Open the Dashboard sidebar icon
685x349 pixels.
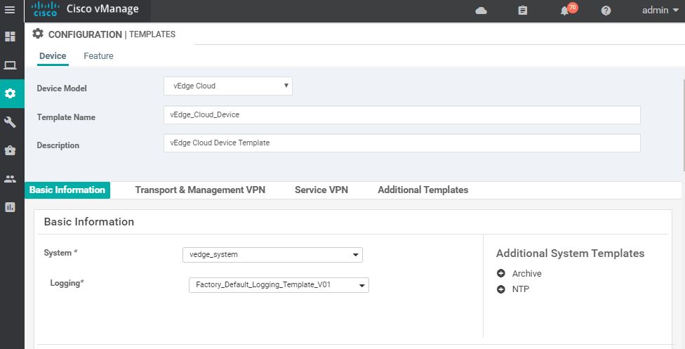(x=10, y=37)
